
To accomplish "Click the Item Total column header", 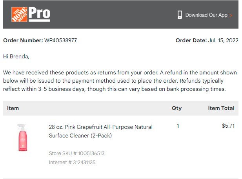I will [x=221, y=108].
